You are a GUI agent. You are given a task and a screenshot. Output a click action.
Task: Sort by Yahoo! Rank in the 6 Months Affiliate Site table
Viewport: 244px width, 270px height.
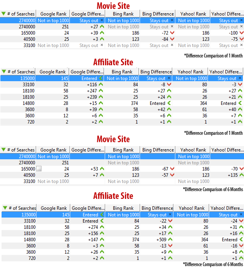[x=192, y=208]
